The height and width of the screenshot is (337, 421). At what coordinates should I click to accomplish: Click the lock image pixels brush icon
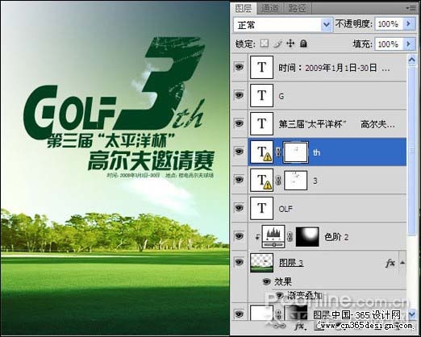278,44
